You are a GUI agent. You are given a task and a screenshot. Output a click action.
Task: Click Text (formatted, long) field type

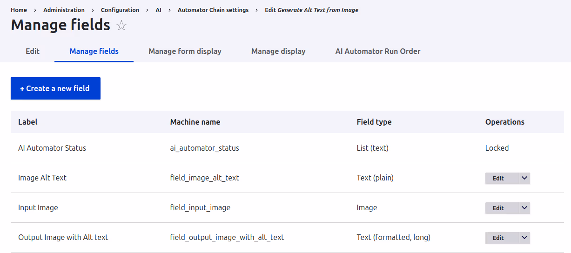coord(394,237)
